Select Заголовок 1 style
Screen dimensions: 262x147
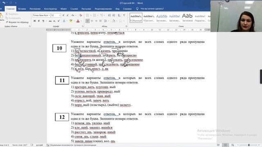click(x=162, y=18)
